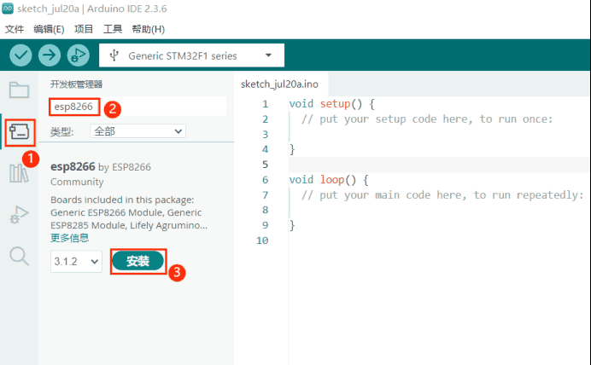The height and width of the screenshot is (365, 591).
Task: Click the Arduino IDE logo in title bar
Action: click(x=8, y=9)
